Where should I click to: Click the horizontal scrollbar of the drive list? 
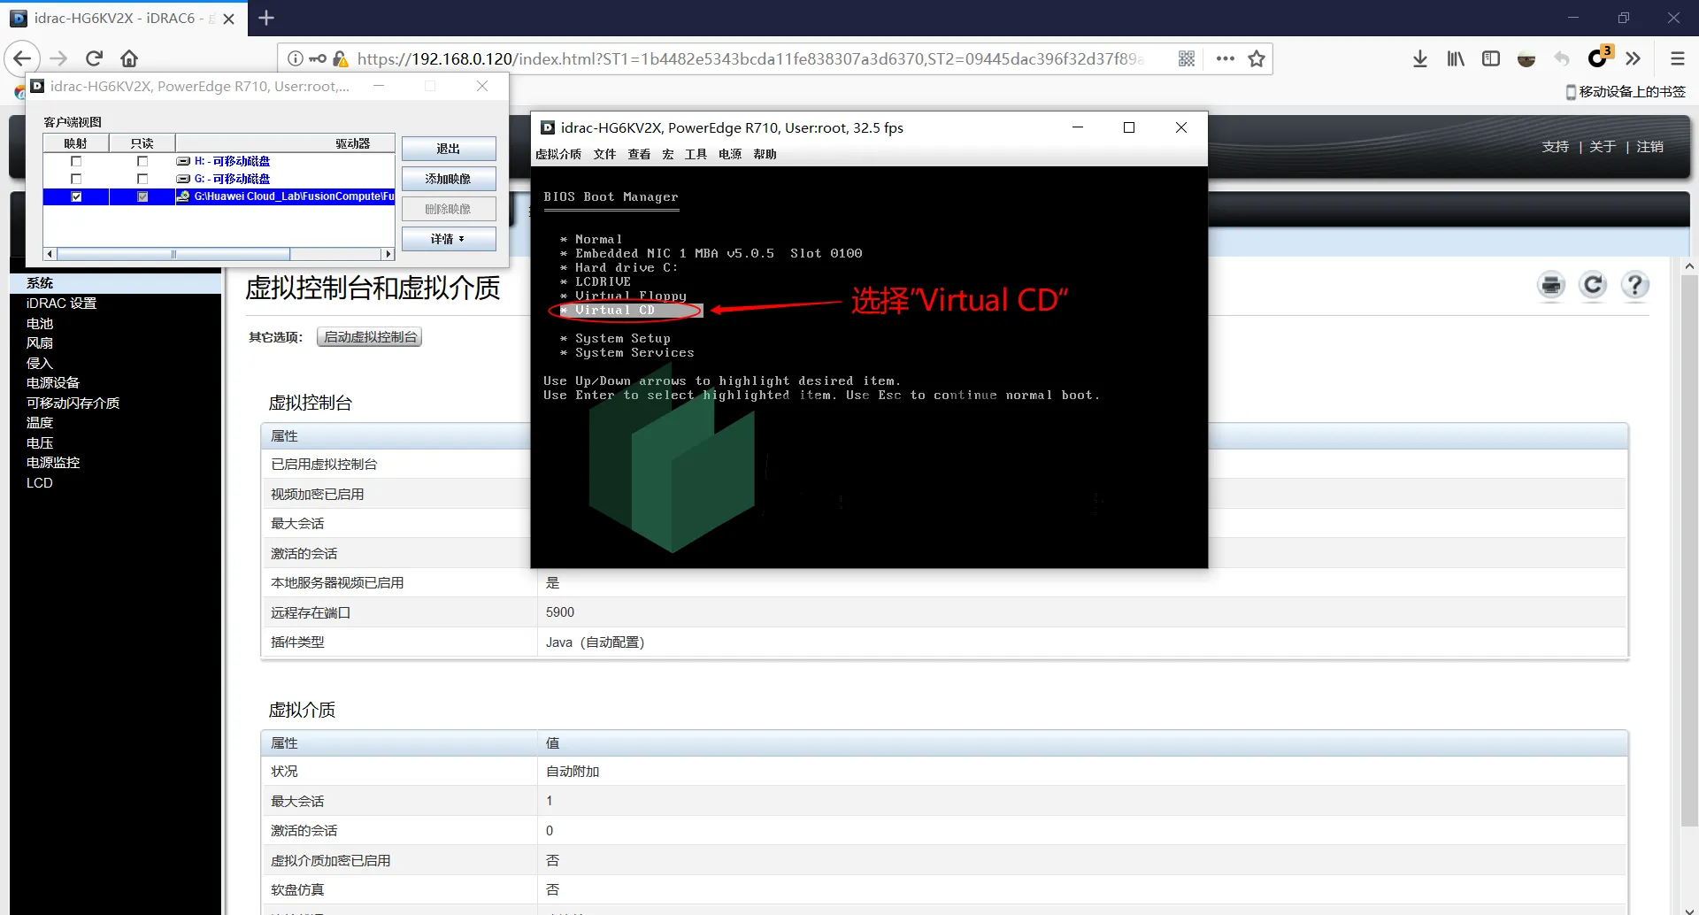tap(173, 254)
